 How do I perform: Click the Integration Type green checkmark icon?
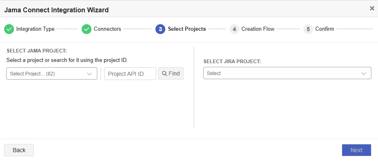click(x=9, y=29)
